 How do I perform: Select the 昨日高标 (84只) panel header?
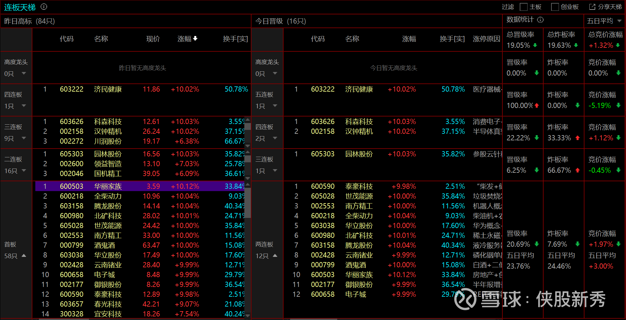click(29, 21)
